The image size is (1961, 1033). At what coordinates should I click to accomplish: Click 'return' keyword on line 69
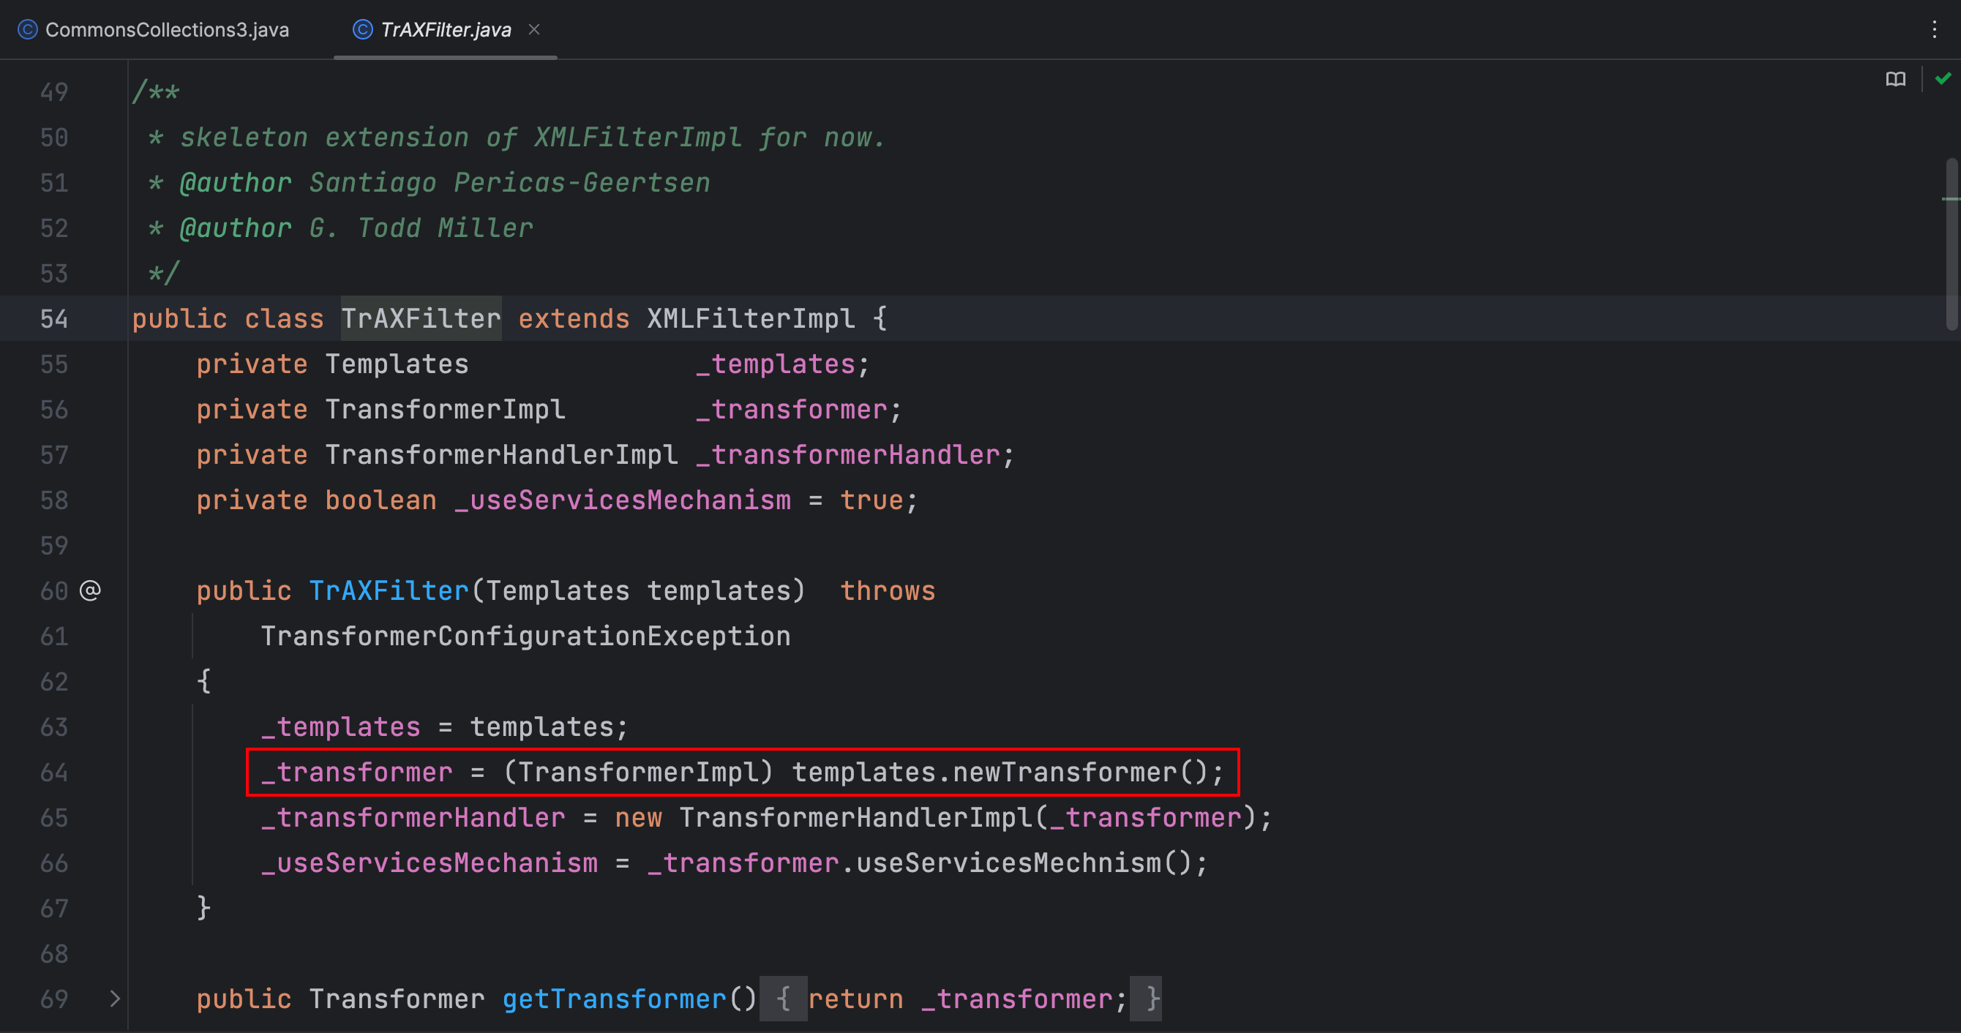tap(855, 999)
